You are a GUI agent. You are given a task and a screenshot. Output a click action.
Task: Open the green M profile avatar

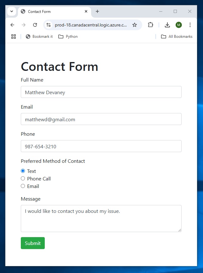tap(179, 25)
